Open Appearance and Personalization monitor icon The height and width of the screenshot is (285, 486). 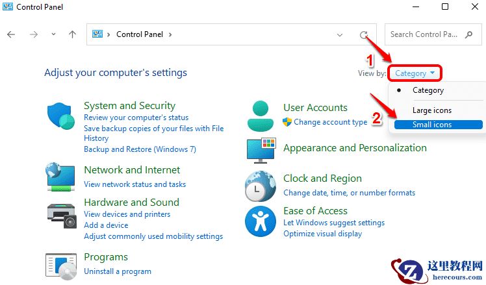coord(261,150)
